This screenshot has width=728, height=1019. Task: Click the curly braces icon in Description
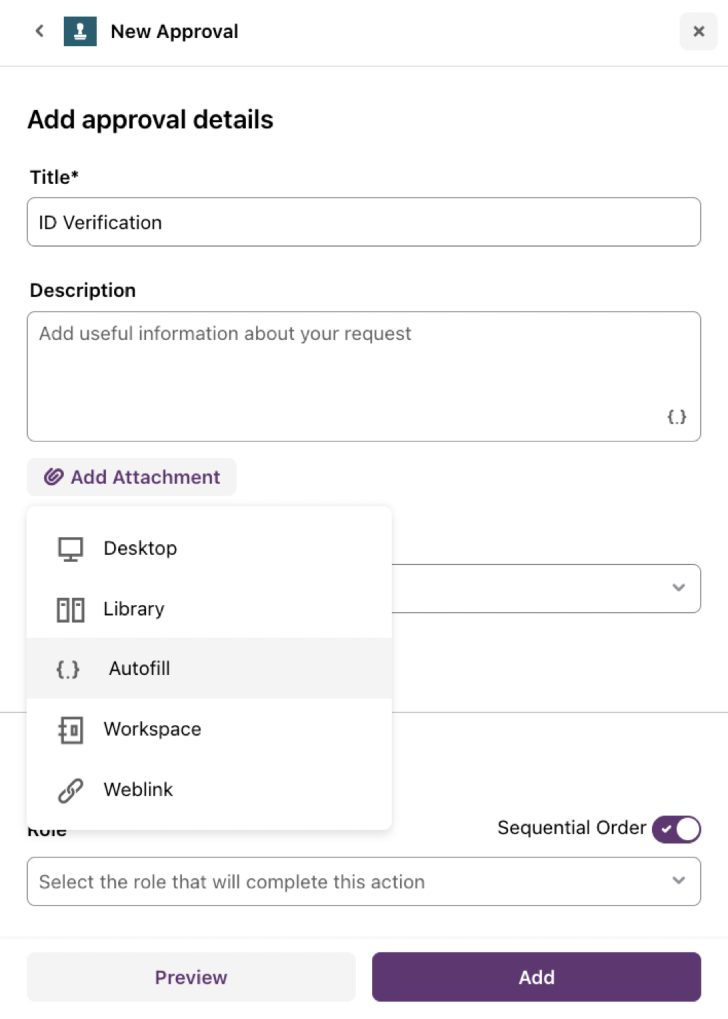677,417
